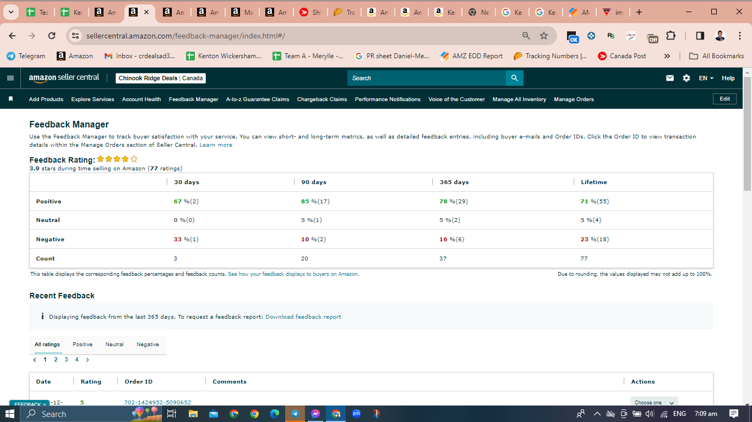Open a new Chrome tab
Screen dimensions: 752x422
[x=639, y=12]
